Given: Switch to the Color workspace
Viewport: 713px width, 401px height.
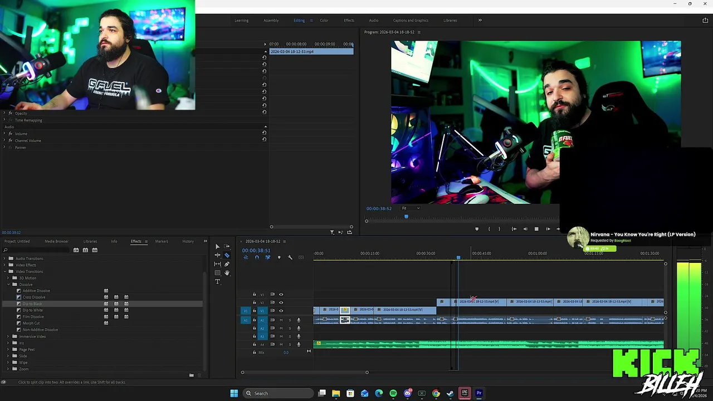Looking at the screenshot, I should pyautogui.click(x=324, y=21).
